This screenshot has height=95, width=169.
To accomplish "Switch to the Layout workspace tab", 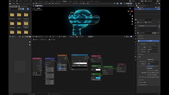I will (x=36, y=1).
